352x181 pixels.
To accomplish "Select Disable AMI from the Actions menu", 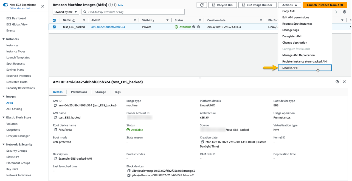I will (x=290, y=68).
